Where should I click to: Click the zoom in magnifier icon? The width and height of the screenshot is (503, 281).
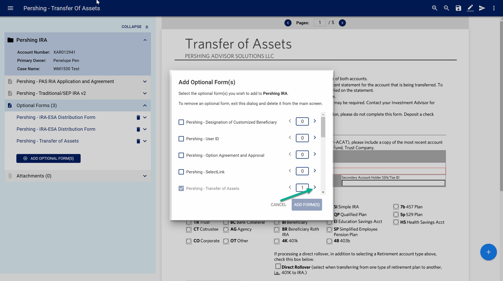point(435,8)
